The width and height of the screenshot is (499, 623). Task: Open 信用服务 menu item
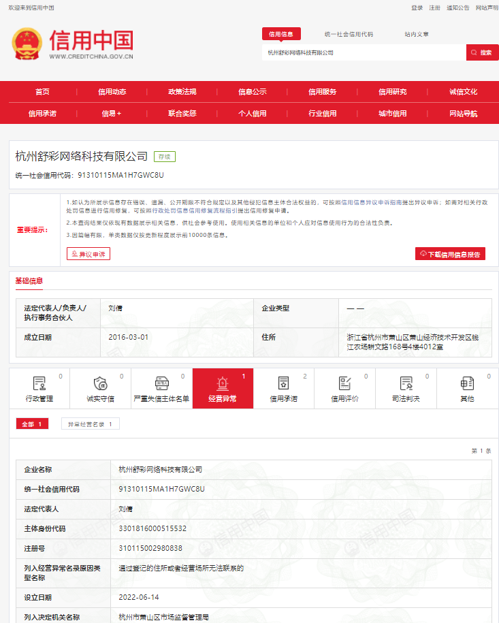323,92
